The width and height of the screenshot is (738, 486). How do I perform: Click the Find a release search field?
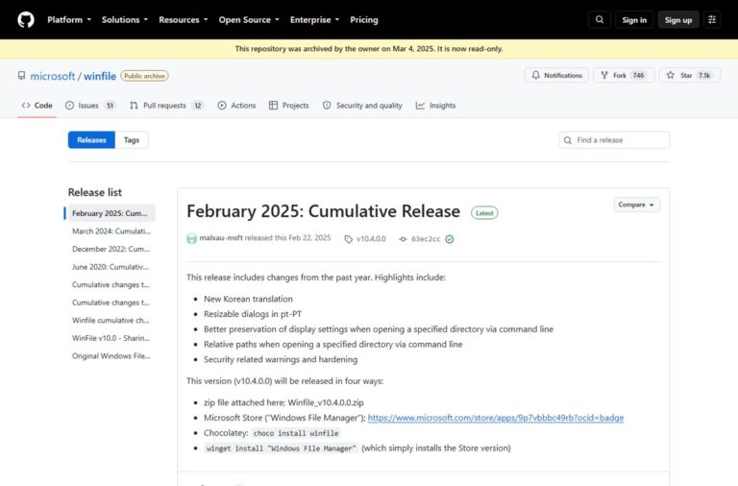click(x=614, y=139)
